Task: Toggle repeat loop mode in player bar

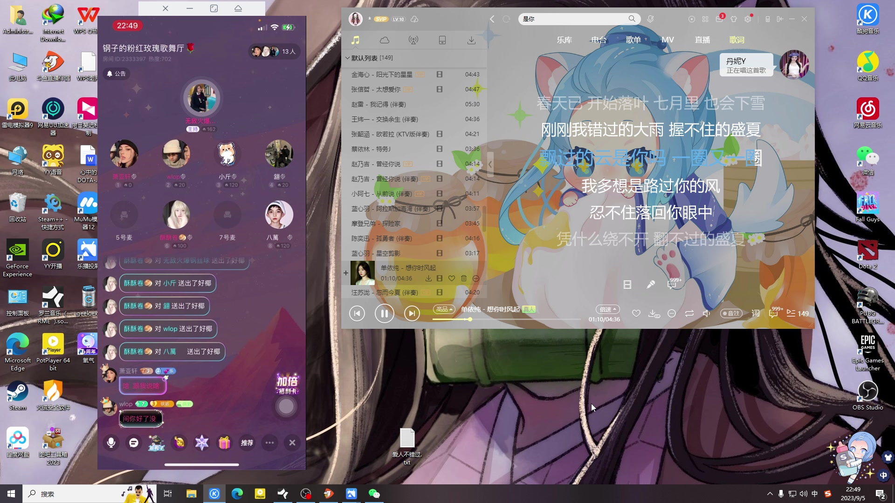Action: coord(689,313)
